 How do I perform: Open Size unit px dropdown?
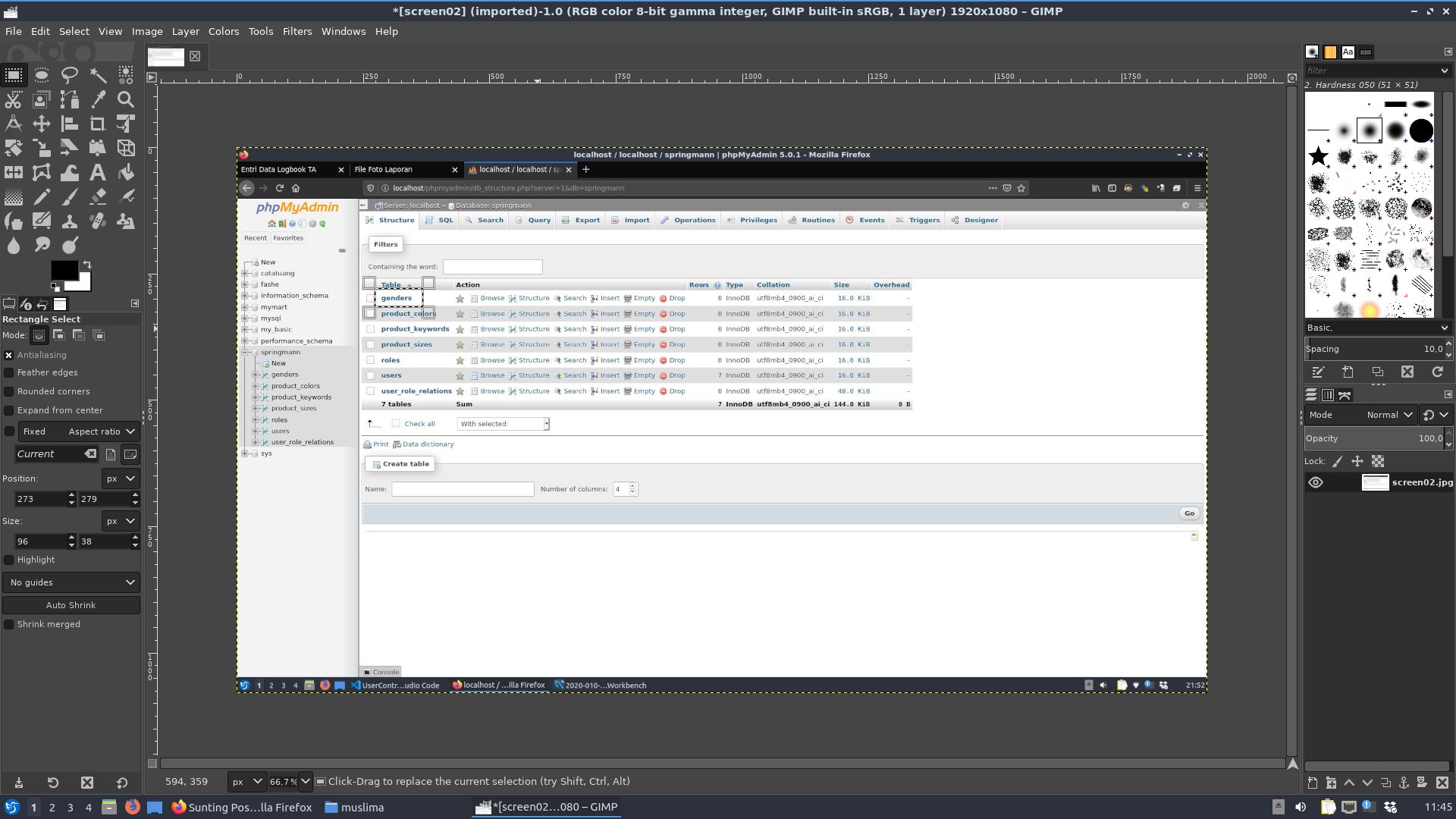[x=121, y=521]
